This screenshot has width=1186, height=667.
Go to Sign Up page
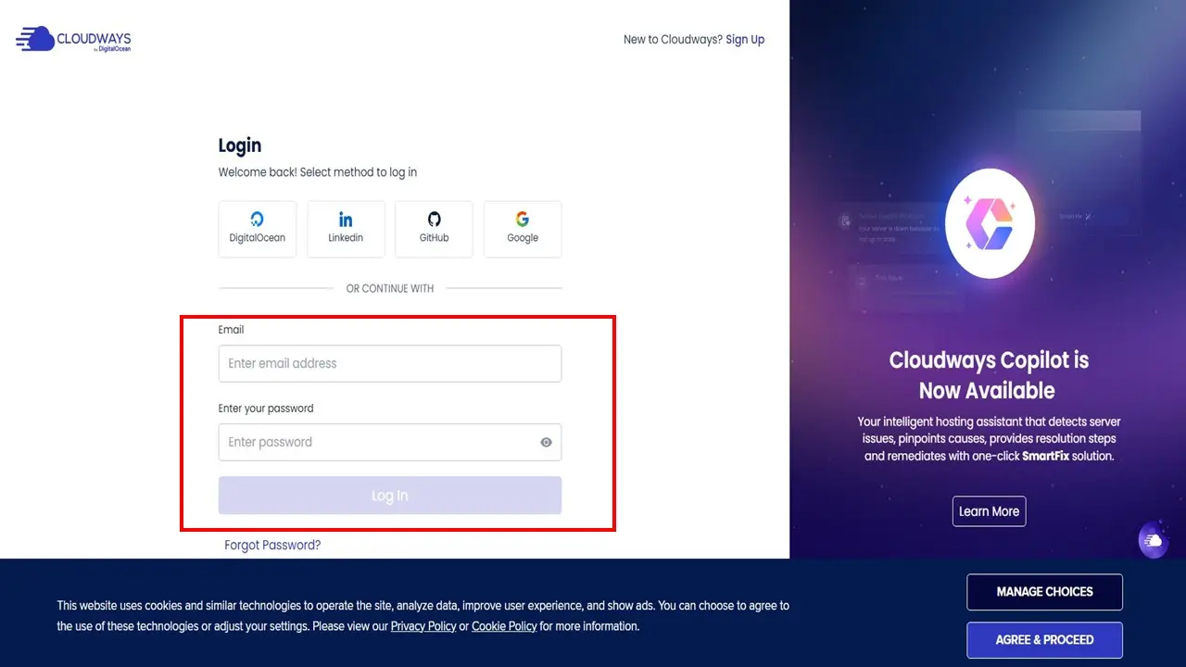pos(745,39)
